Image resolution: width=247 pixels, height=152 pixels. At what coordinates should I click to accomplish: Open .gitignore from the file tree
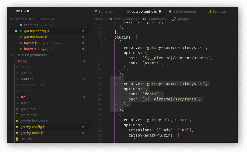28,109
